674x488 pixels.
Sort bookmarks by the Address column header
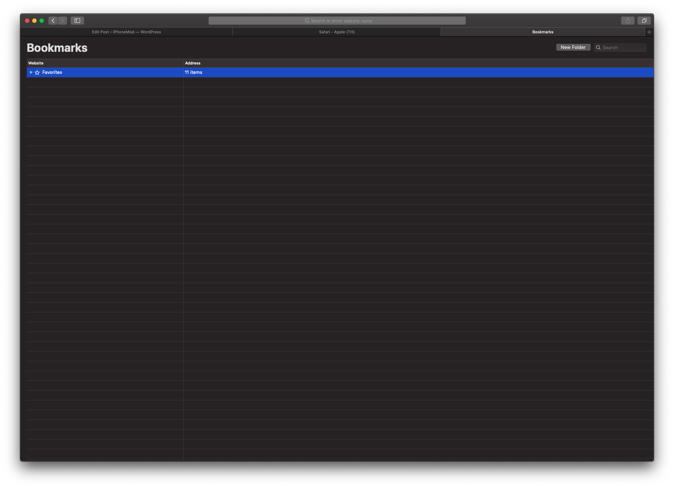tap(193, 63)
